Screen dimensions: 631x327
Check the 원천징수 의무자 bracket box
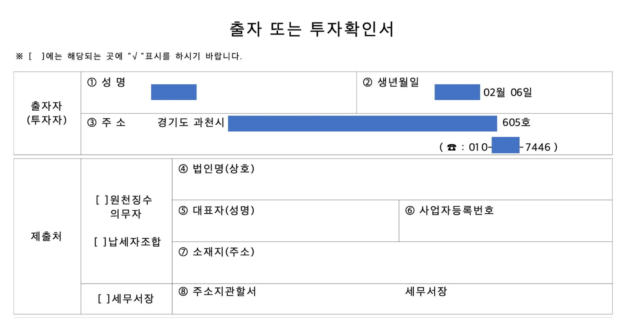(101, 200)
